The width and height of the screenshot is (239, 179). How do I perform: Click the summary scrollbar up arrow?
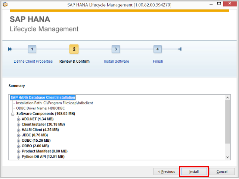pyautogui.click(x=227, y=98)
